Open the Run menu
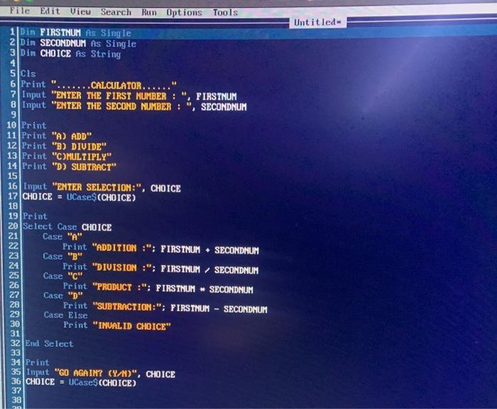The height and width of the screenshot is (409, 497). pyautogui.click(x=148, y=12)
